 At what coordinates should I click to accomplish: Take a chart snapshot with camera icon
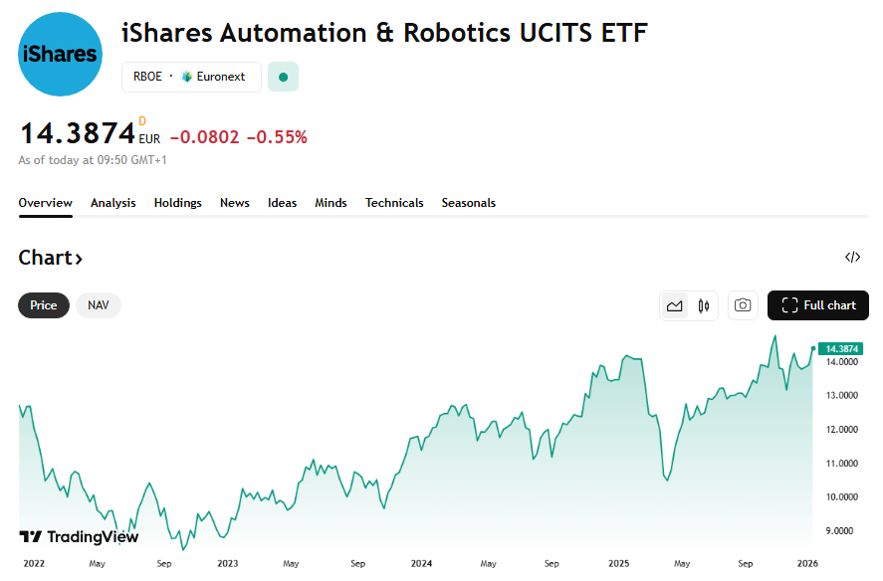click(743, 305)
